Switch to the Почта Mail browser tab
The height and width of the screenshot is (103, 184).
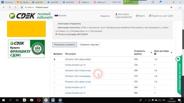point(7,2)
